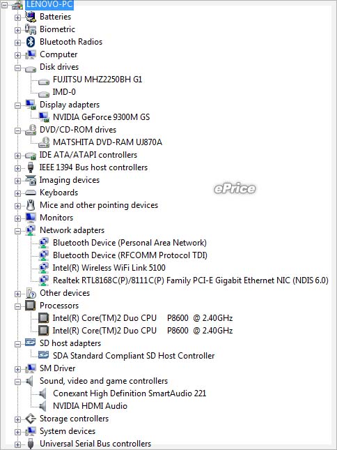Viewport: 337px width, 450px height.
Task: Click the IEEE 1394 Bus host controllers icon
Action: pos(31,167)
